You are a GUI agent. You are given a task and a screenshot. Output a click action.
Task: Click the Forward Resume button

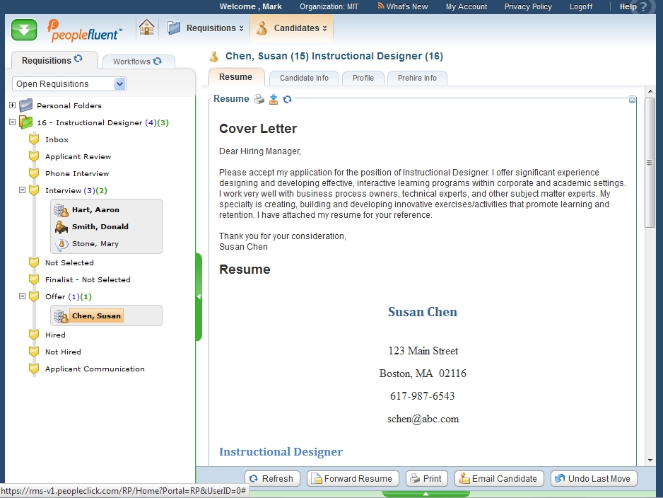coord(353,479)
